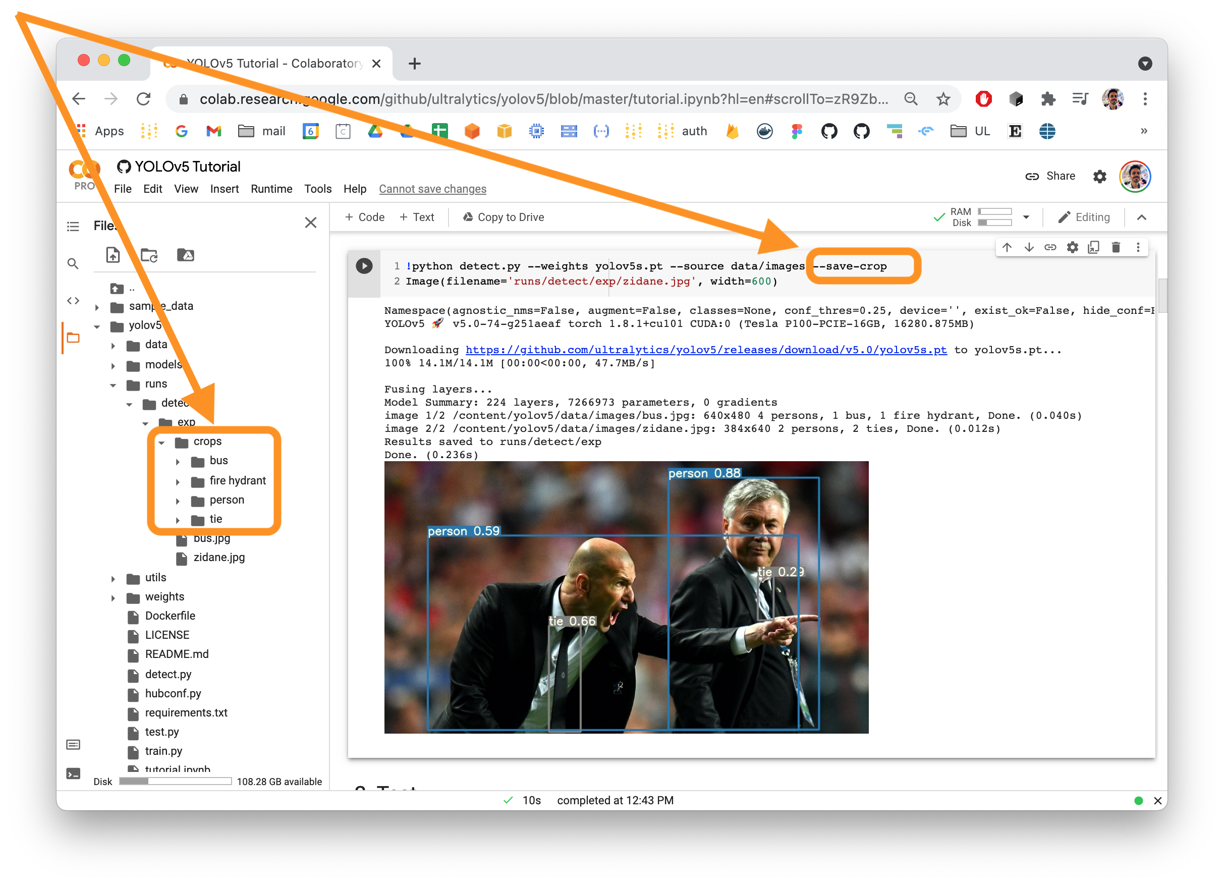
Task: Click Cannot save changes
Action: pyautogui.click(x=432, y=189)
